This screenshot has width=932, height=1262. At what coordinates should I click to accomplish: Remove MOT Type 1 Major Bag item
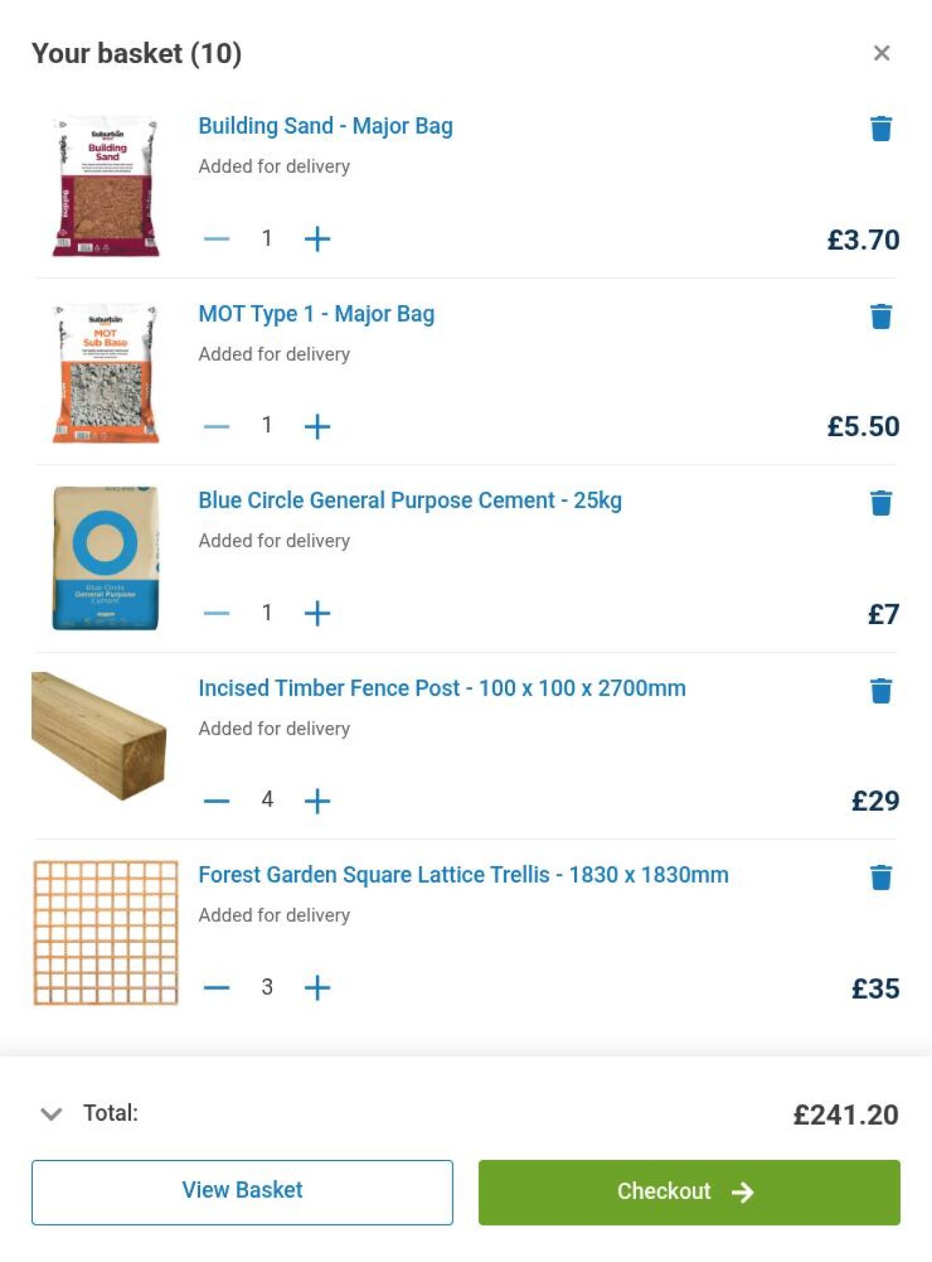click(x=881, y=316)
